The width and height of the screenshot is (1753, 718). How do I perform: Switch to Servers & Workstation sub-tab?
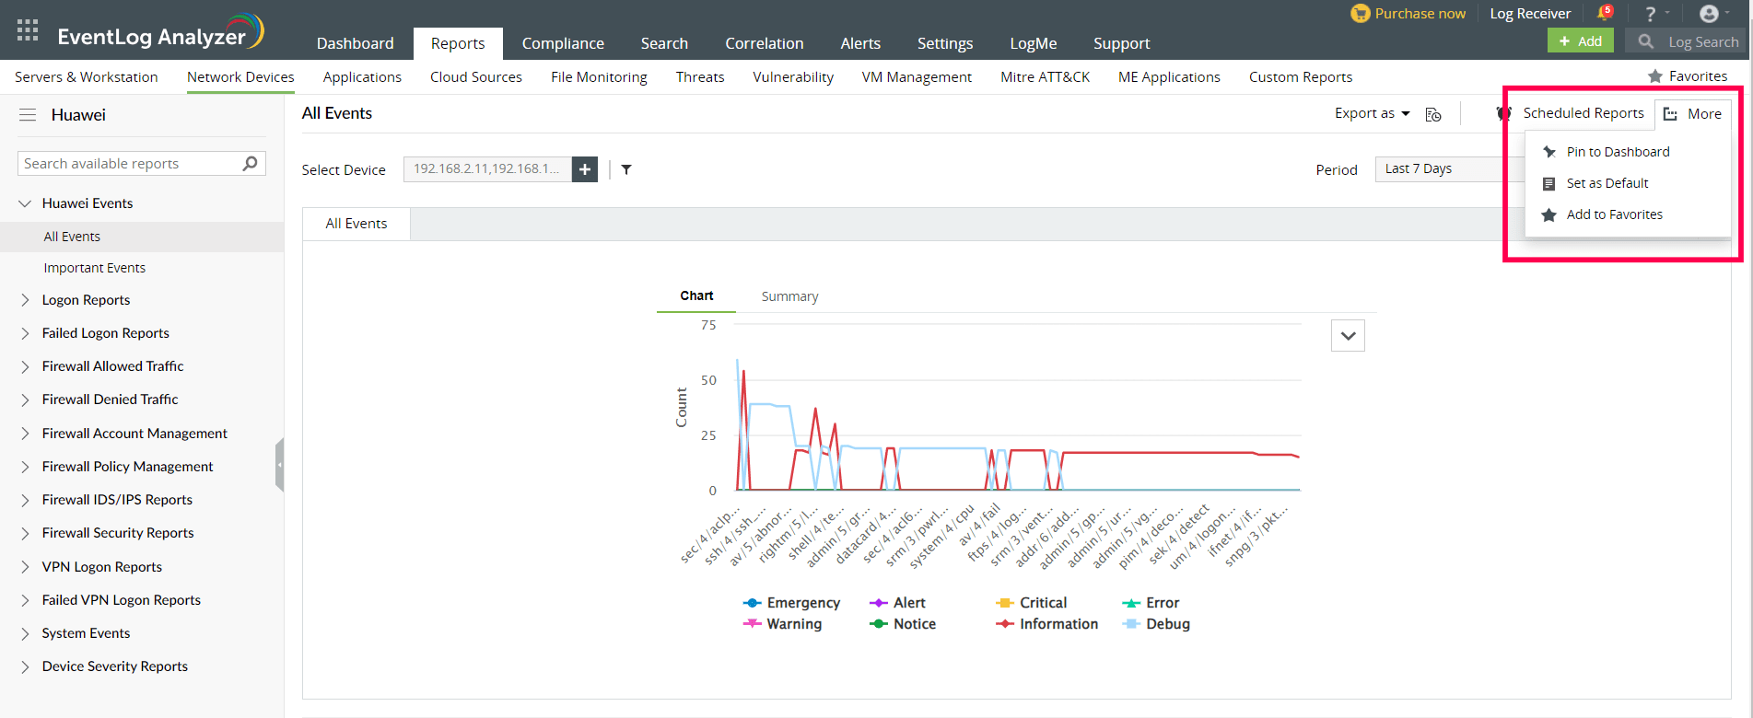click(87, 77)
